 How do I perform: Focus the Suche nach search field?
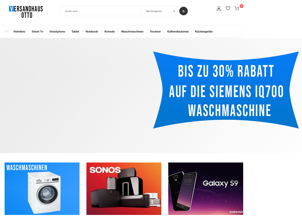pyautogui.click(x=100, y=11)
